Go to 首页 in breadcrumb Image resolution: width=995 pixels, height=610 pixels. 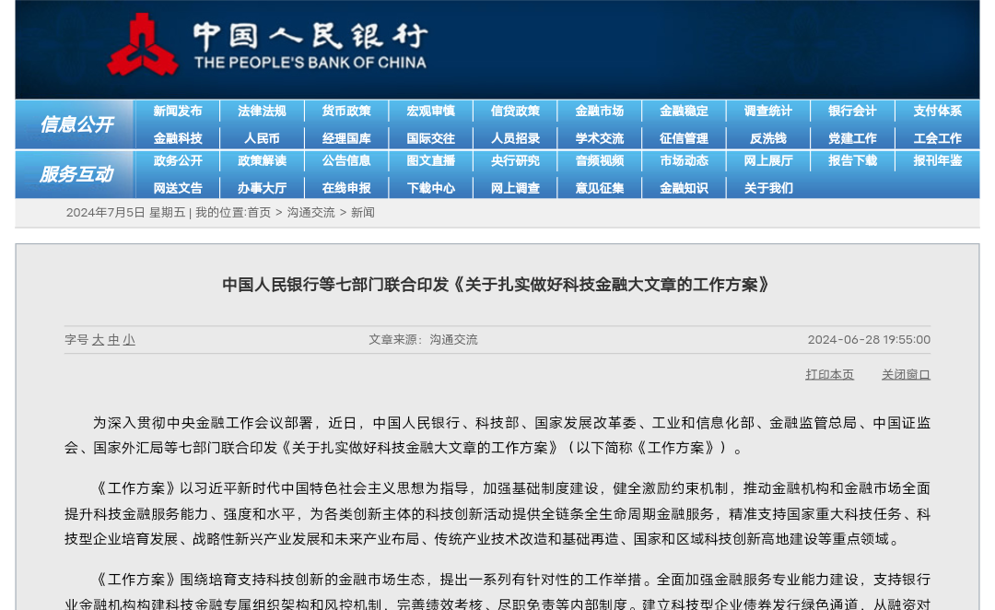(259, 213)
